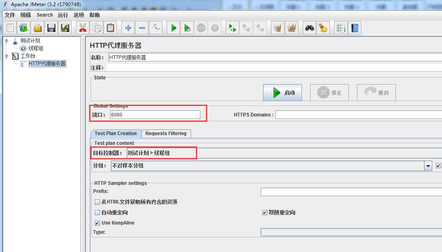
Task: Start the test with green play icon
Action: 174,28
